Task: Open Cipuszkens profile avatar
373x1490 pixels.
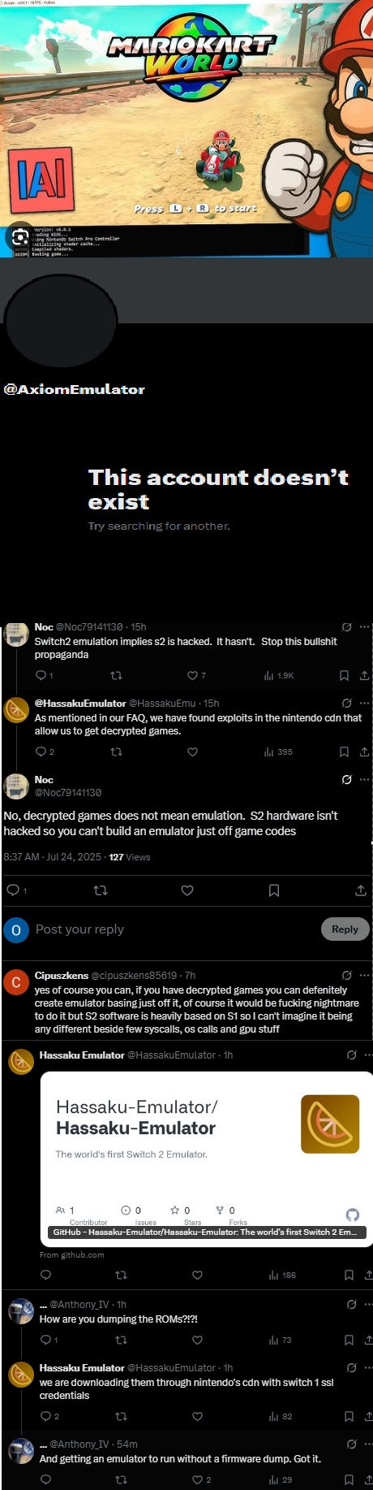Action: (x=15, y=982)
